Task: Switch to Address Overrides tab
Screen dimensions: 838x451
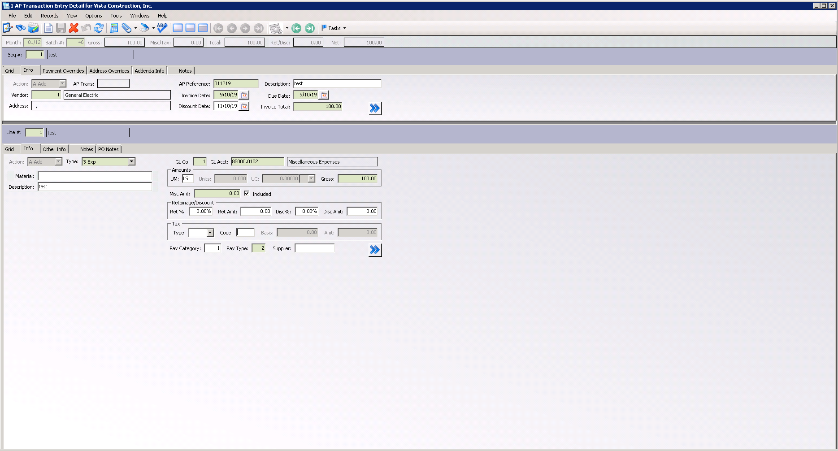Action: pyautogui.click(x=109, y=71)
